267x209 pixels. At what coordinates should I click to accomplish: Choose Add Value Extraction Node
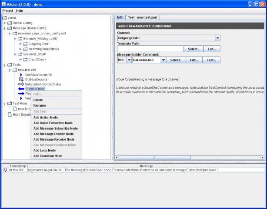[x=57, y=123]
